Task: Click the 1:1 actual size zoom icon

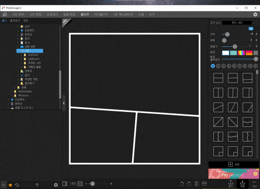Action: pyautogui.click(x=80, y=183)
